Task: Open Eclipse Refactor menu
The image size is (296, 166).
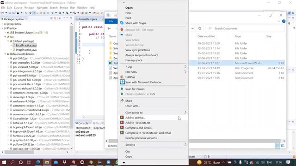Action: (29, 8)
